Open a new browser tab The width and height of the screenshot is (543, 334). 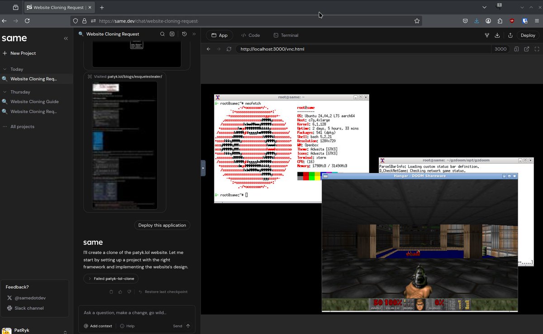[102, 7]
